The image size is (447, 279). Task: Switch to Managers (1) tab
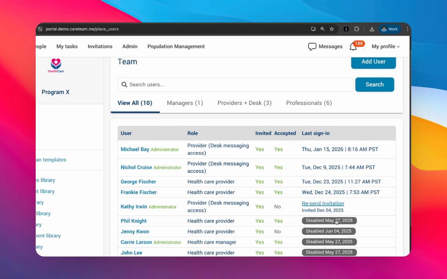[x=185, y=103]
